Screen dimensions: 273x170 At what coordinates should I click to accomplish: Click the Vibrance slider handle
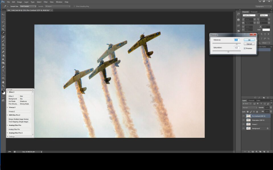(x=237, y=44)
